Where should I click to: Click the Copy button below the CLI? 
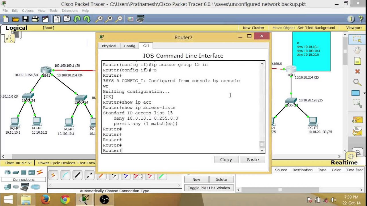[x=226, y=160]
